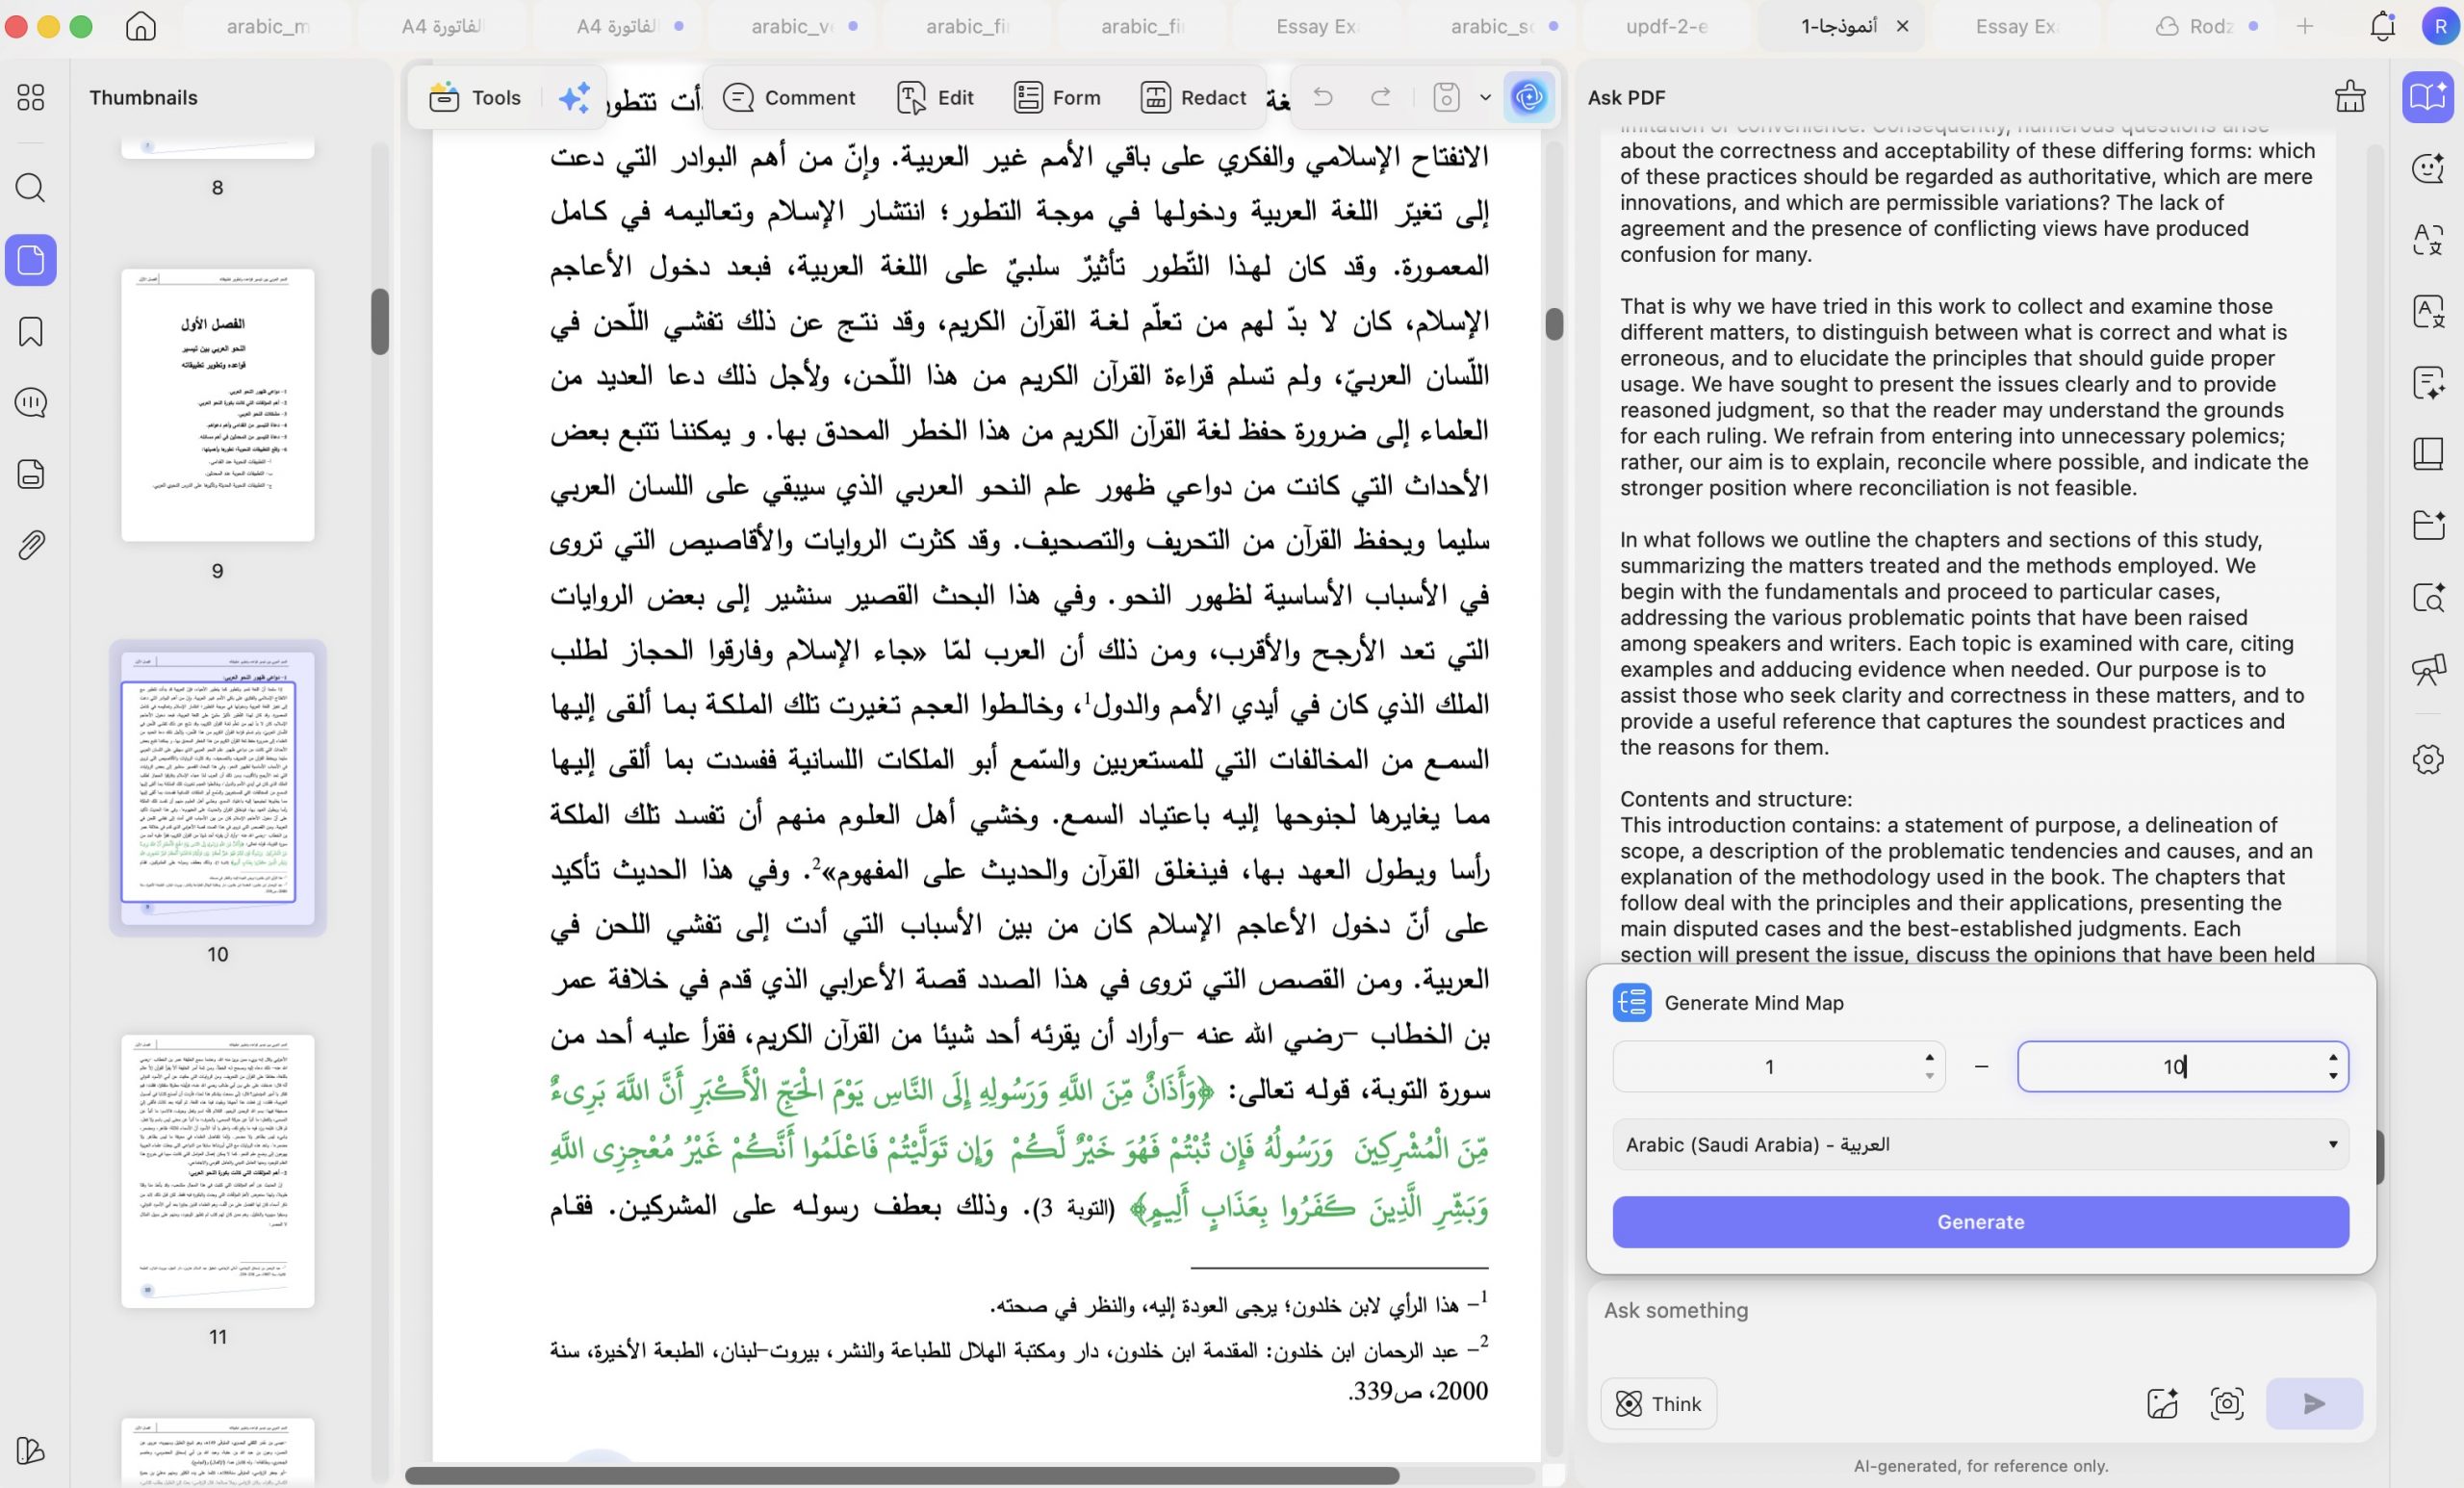Close the أنموذجا-1 tab
This screenshot has width=2464, height=1488.
(x=1902, y=26)
